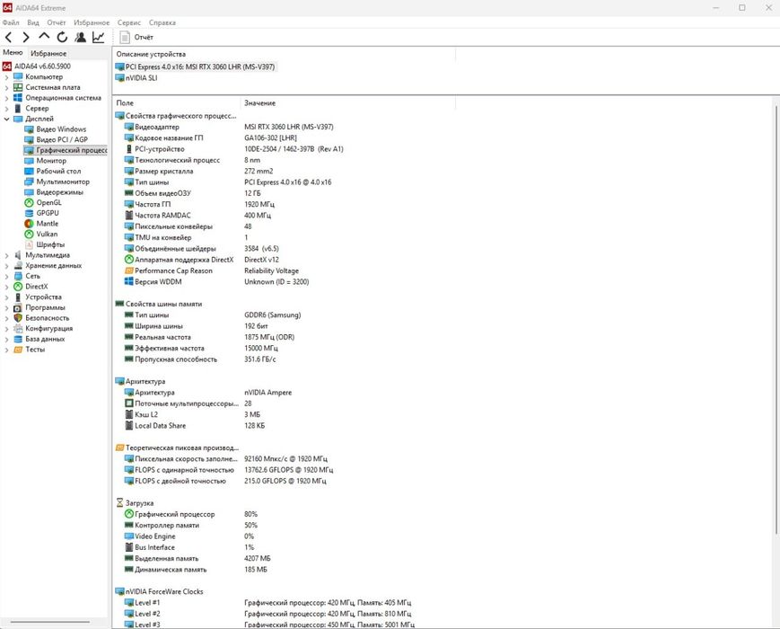
Task: Expand the Сервер tree node
Action: [6, 109]
